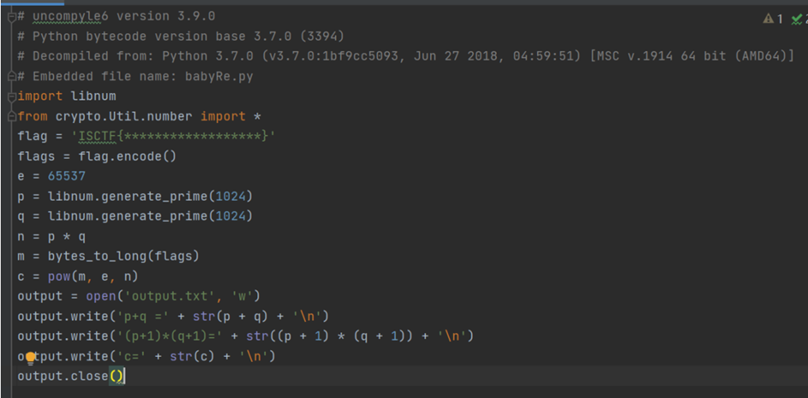Collapse the comment block at uncompyle6 line

(12, 17)
